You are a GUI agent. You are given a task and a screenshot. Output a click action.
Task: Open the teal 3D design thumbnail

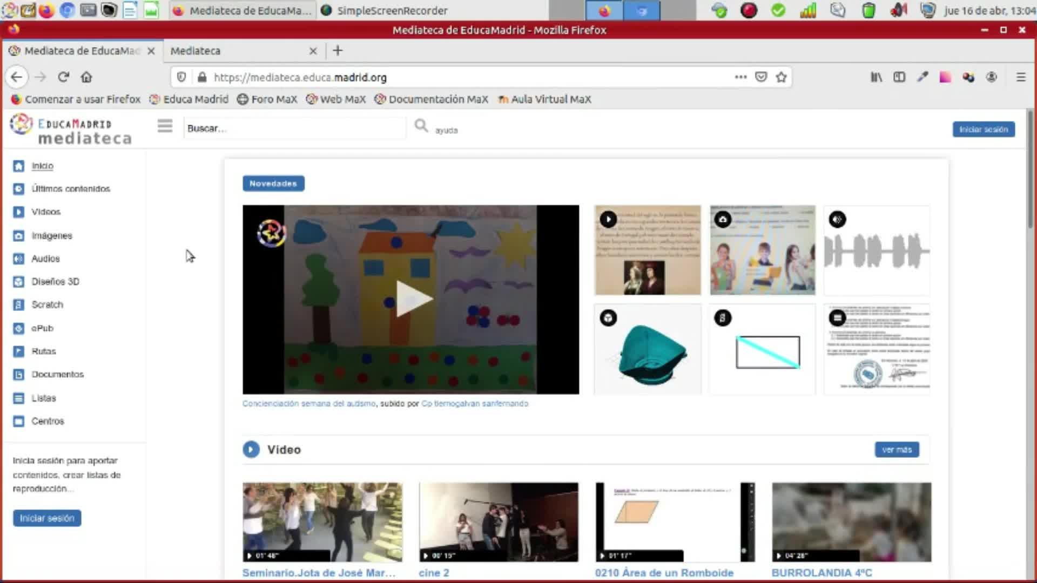pos(648,349)
